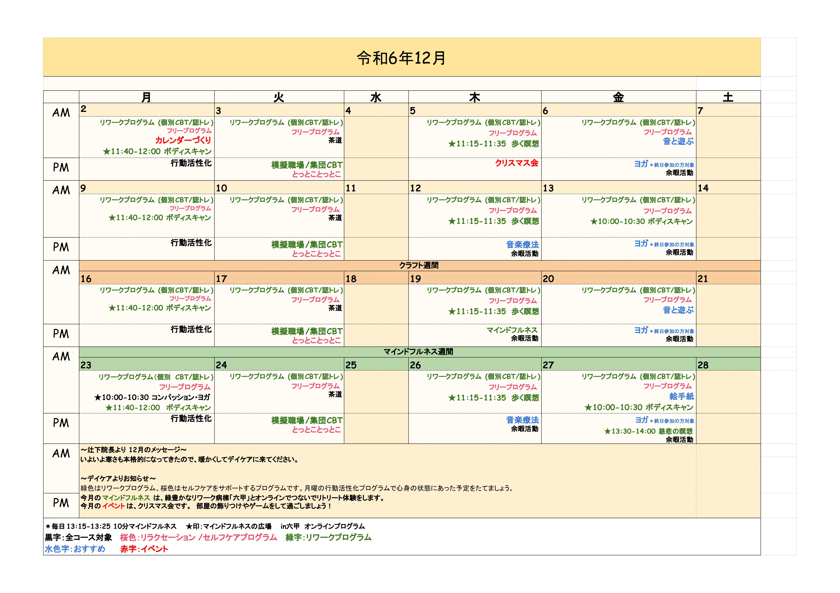Click the title 令和6年12月
The image size is (840, 593).
[401, 58]
